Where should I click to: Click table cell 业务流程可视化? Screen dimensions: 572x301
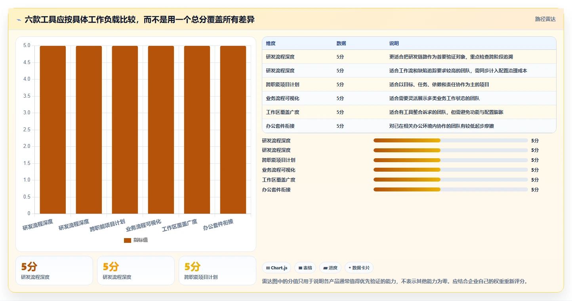(282, 98)
